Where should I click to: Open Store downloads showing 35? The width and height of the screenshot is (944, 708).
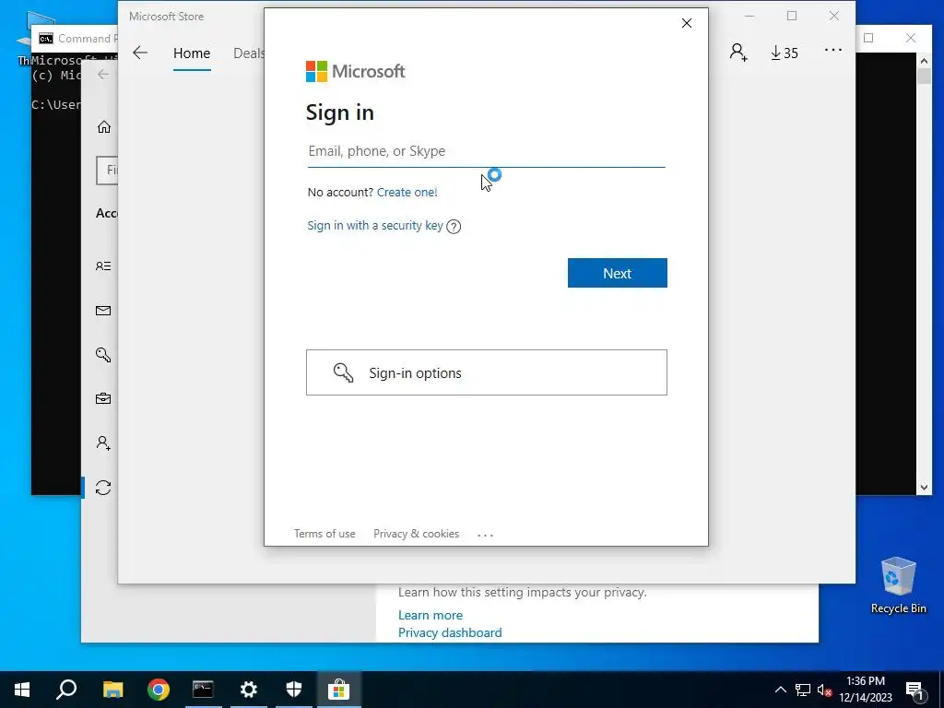point(784,53)
